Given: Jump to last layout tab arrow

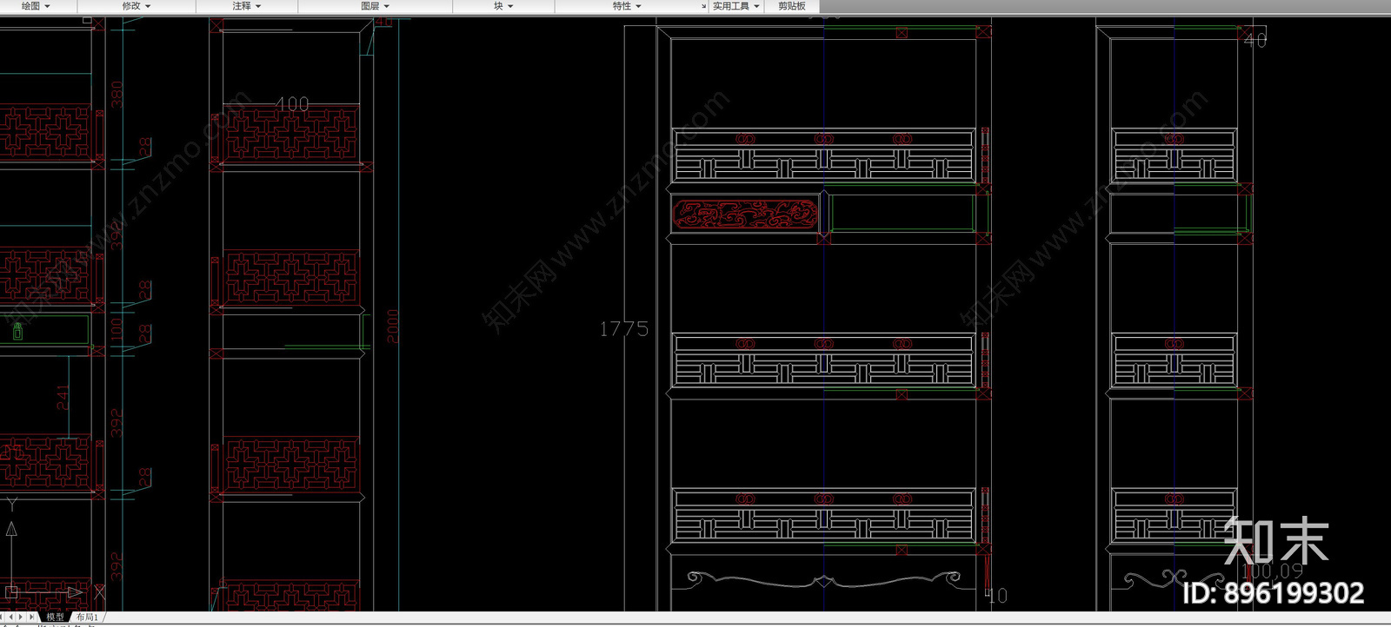Looking at the screenshot, I should 33,617.
